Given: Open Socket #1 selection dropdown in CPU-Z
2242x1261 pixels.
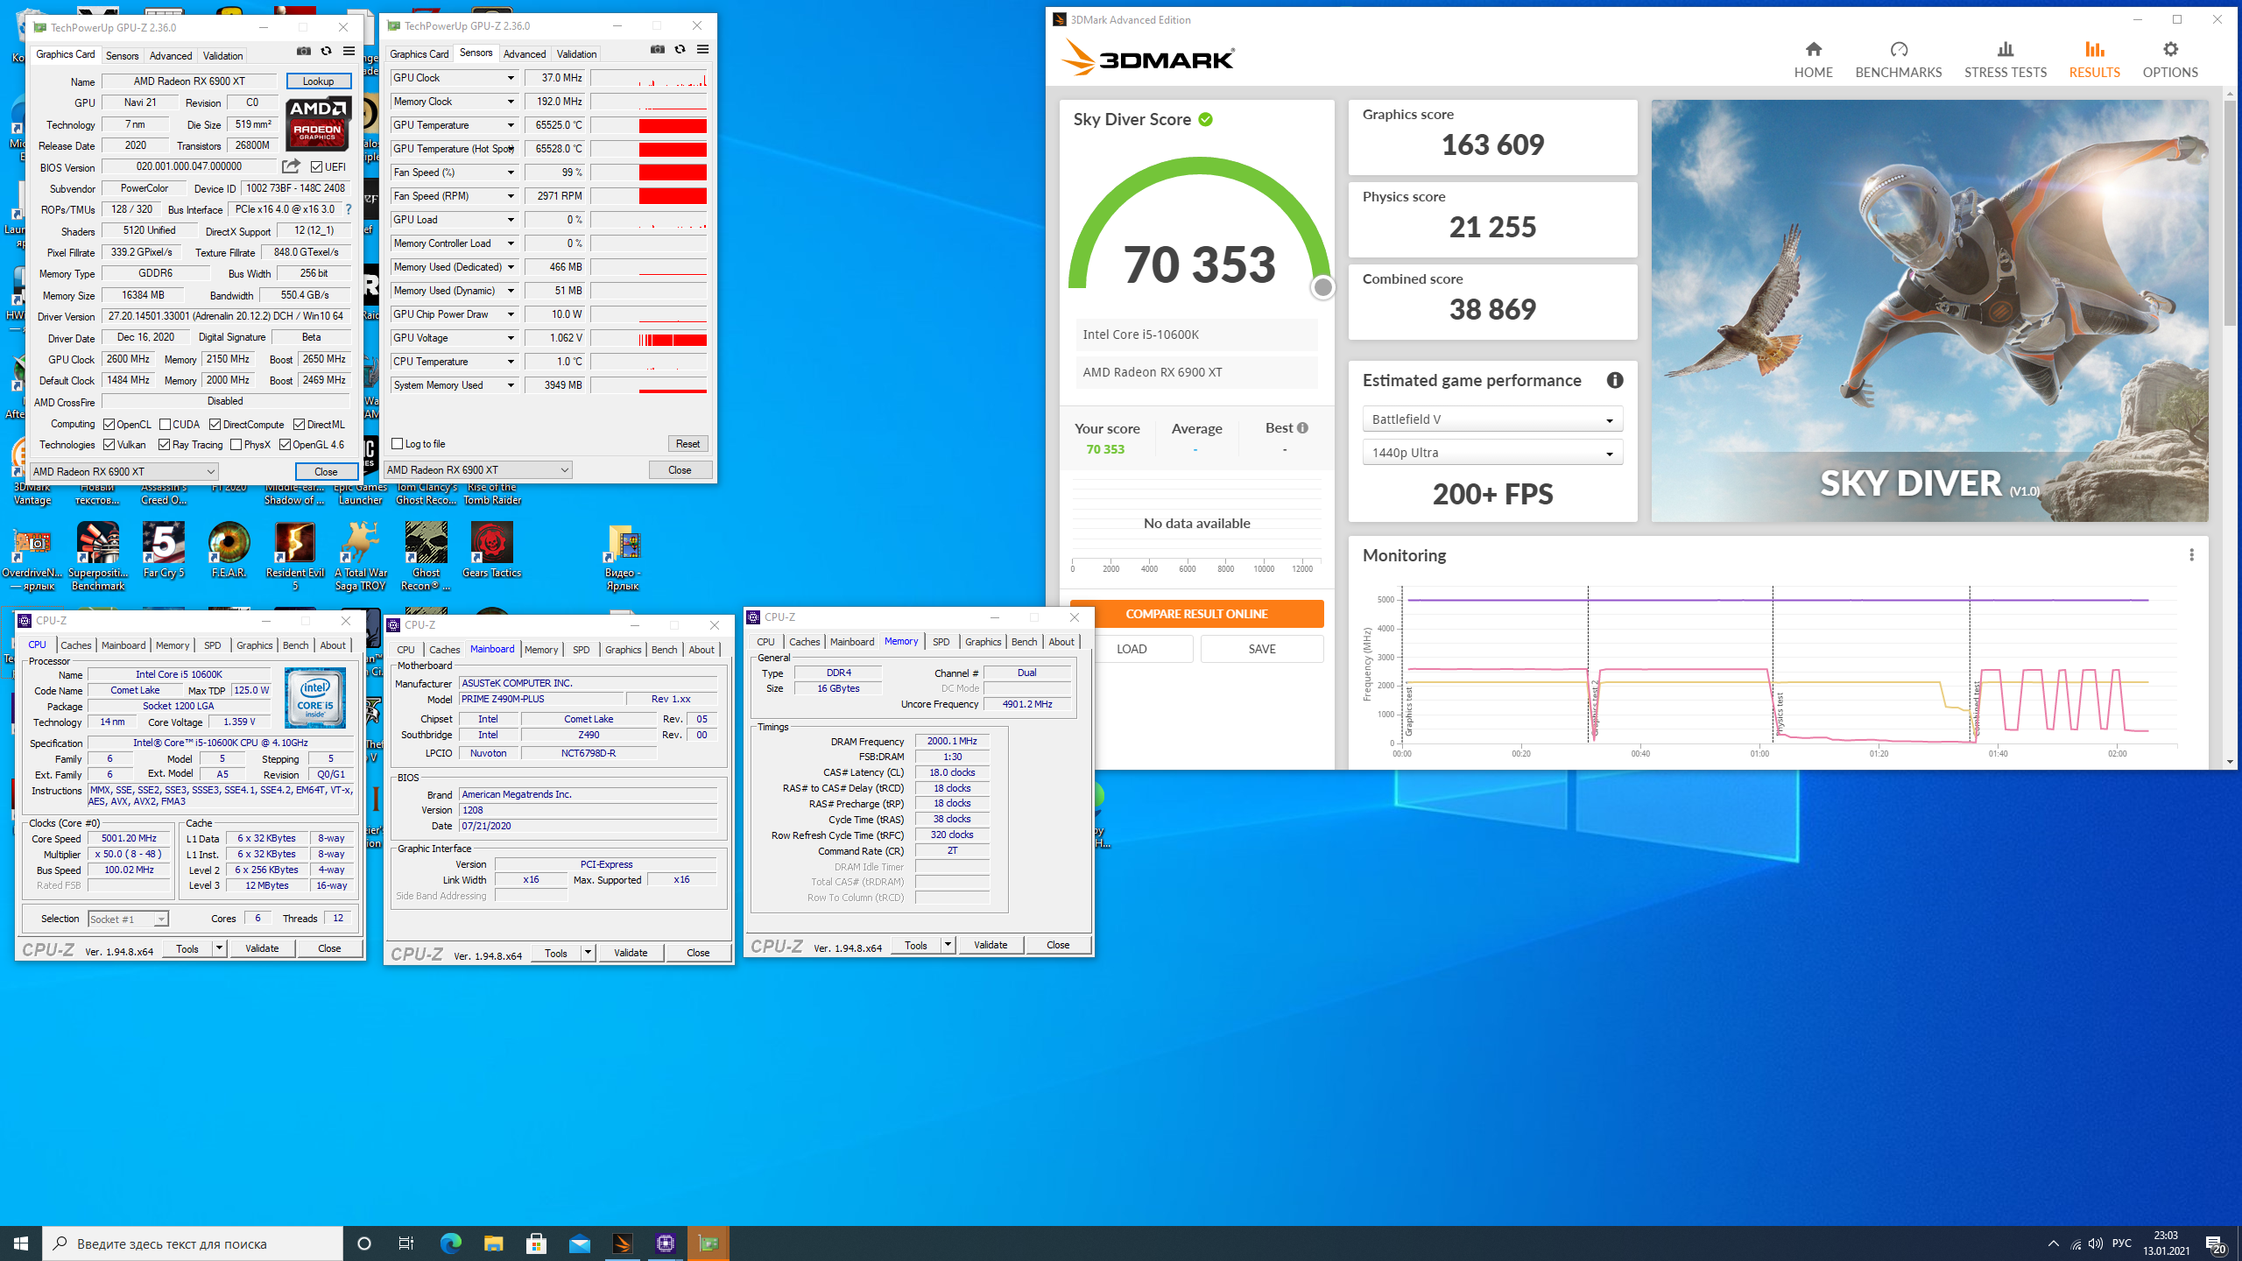Looking at the screenshot, I should point(129,919).
